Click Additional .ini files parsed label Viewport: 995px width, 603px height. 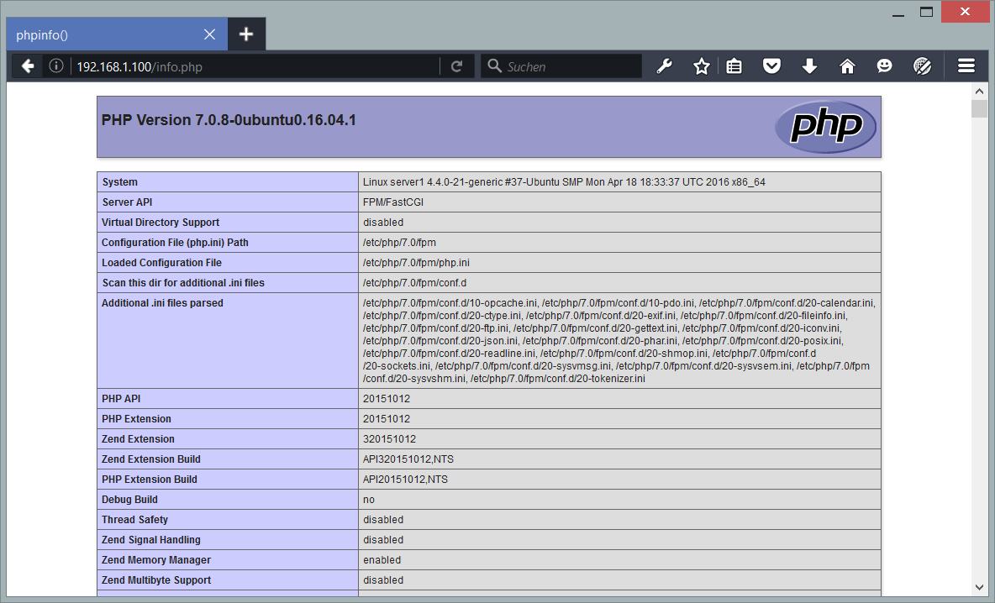tap(162, 303)
